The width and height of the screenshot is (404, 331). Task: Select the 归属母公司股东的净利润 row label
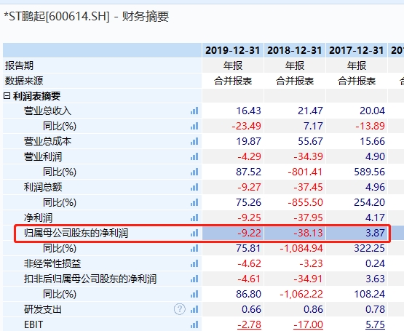[76, 233]
